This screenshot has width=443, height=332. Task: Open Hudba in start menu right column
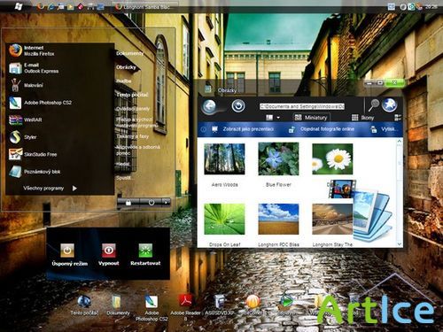coord(124,81)
